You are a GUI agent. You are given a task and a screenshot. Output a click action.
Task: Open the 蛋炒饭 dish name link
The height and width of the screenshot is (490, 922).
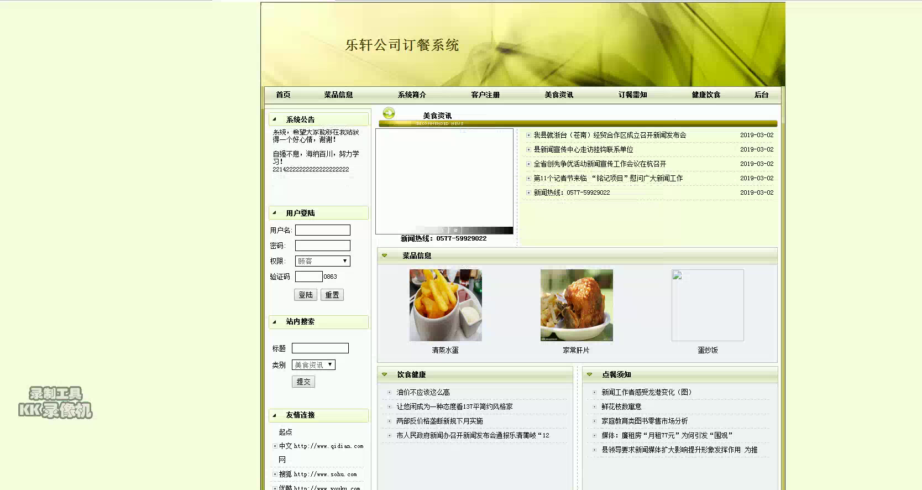(708, 350)
